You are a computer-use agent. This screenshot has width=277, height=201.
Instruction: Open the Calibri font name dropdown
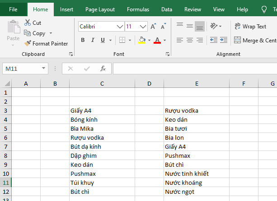click(120, 27)
